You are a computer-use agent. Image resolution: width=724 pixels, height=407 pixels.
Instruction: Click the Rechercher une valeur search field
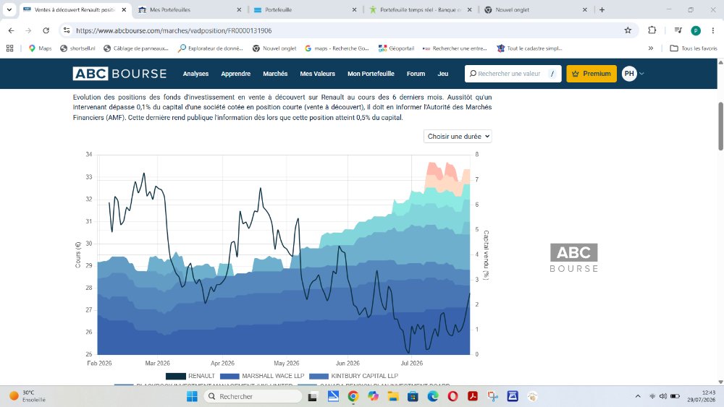click(x=513, y=74)
